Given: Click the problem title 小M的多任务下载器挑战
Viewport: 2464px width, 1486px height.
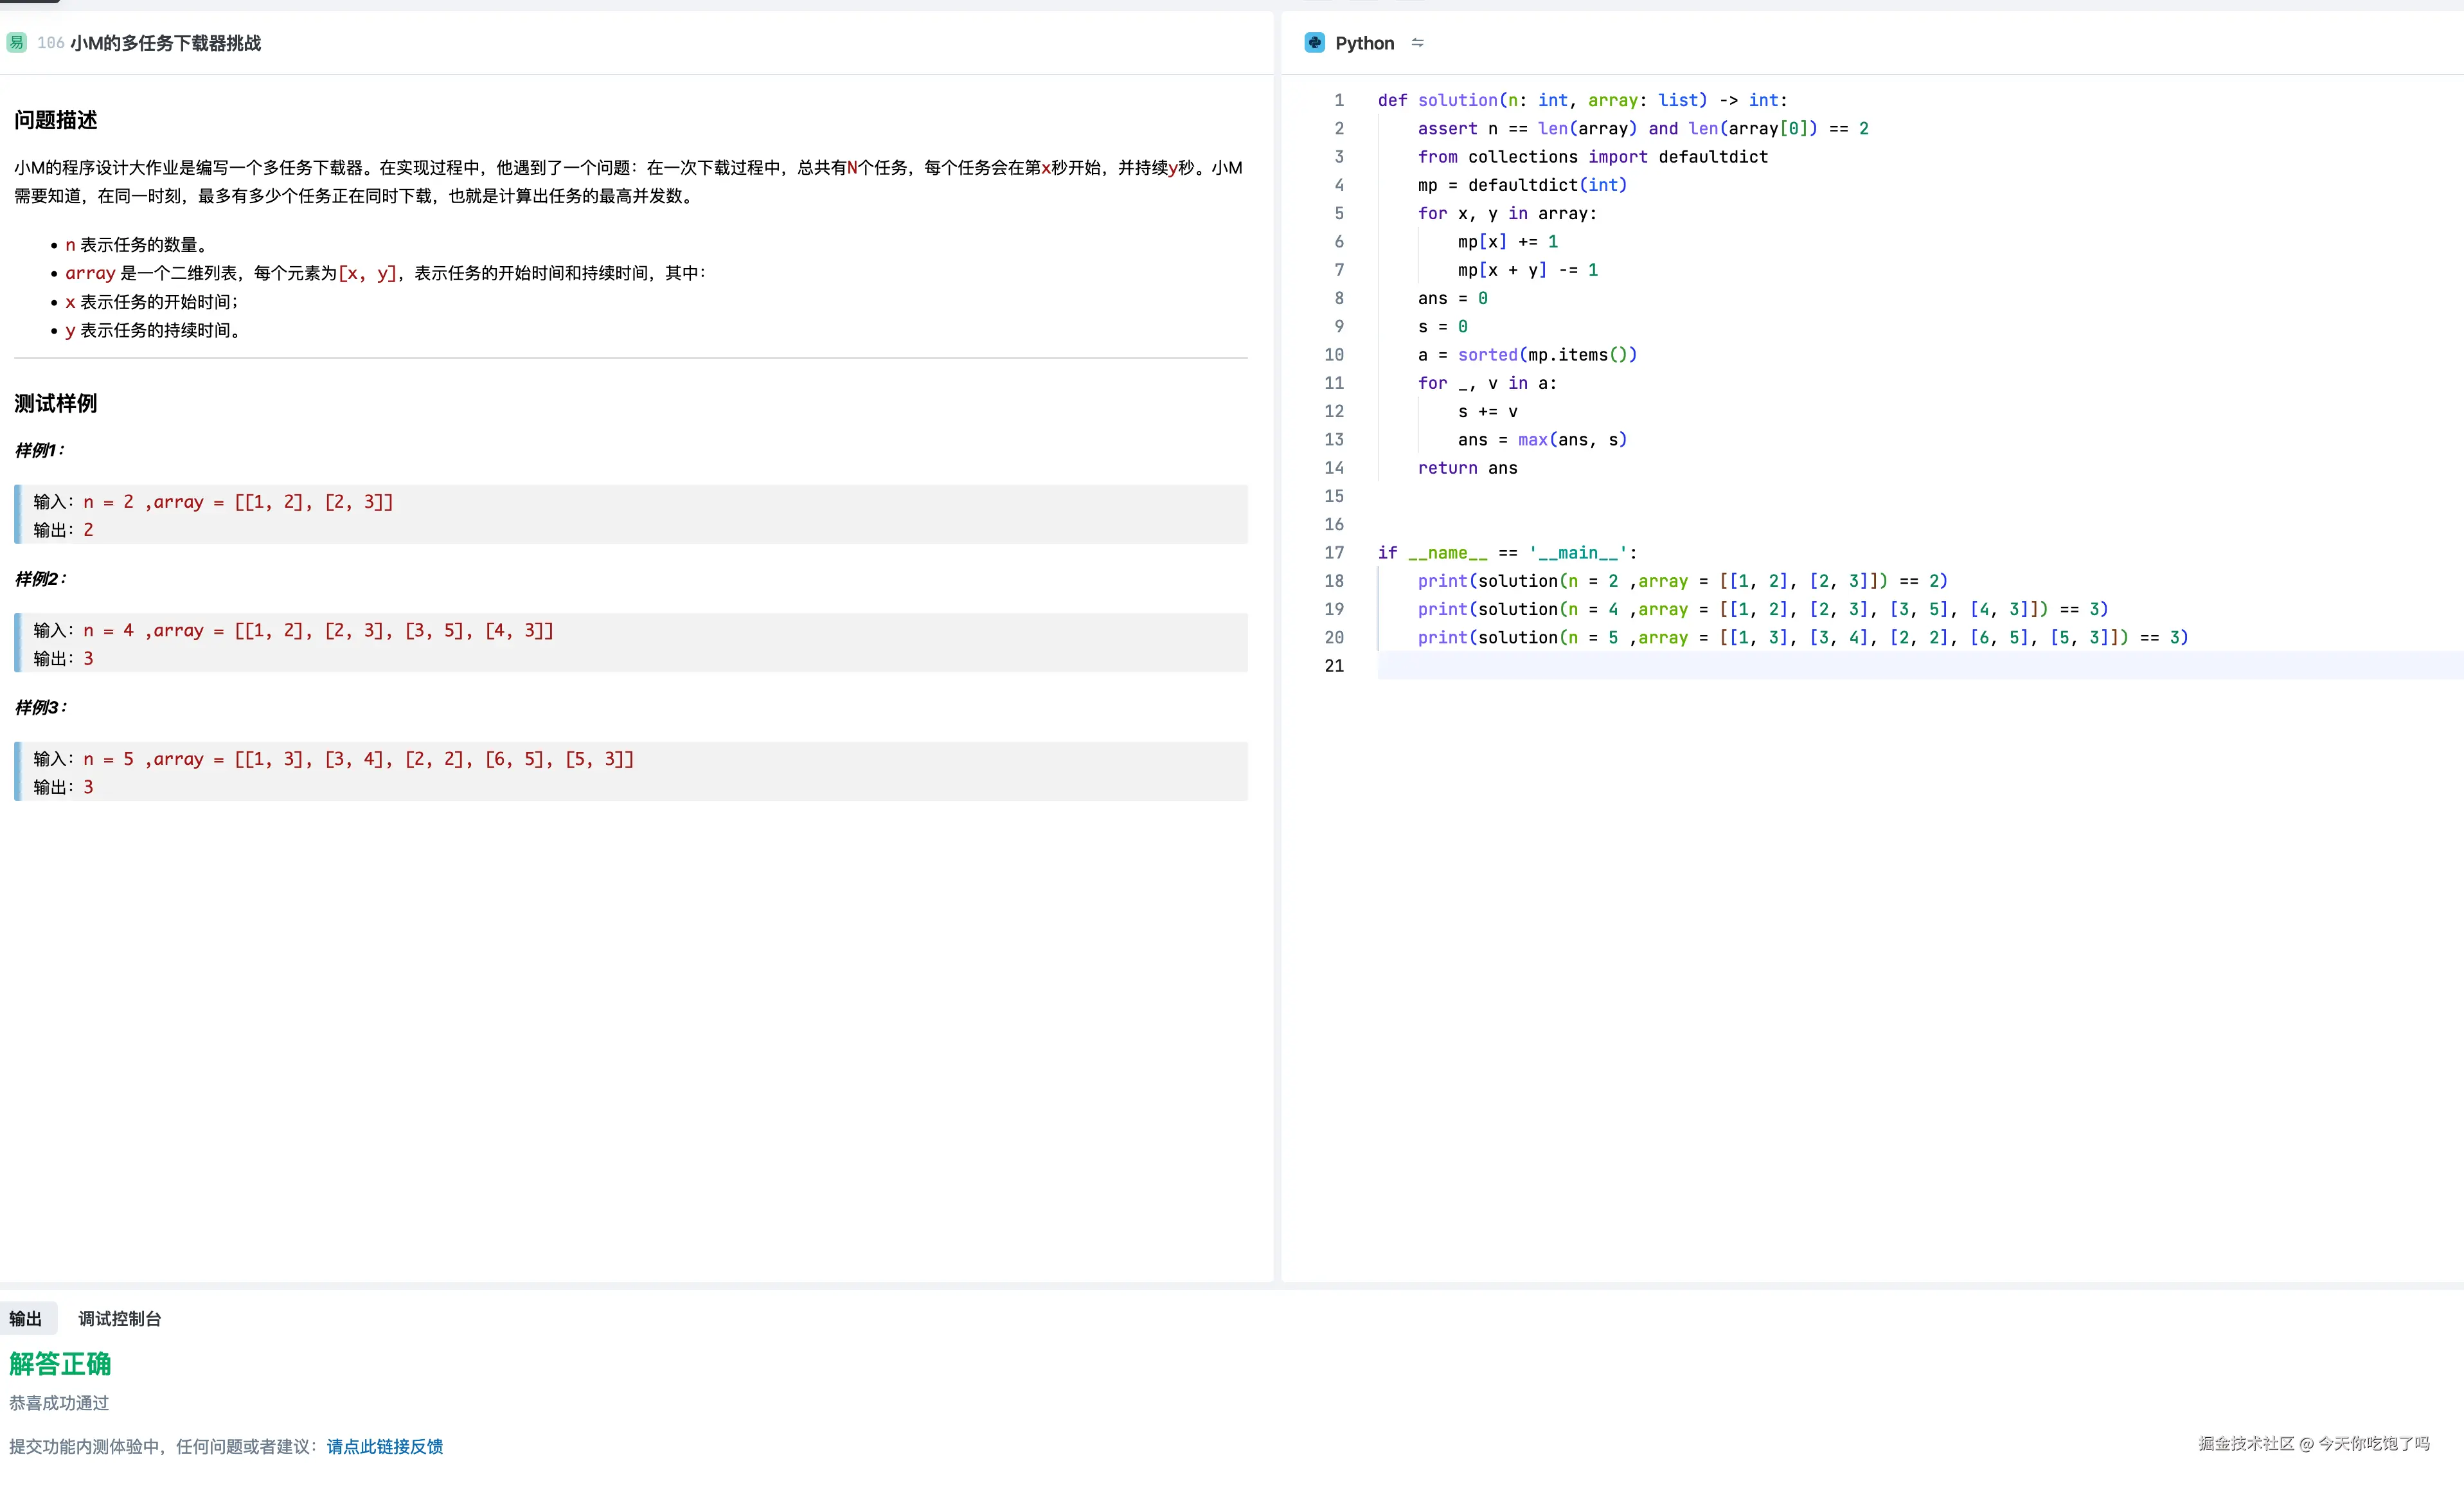Looking at the screenshot, I should point(166,43).
